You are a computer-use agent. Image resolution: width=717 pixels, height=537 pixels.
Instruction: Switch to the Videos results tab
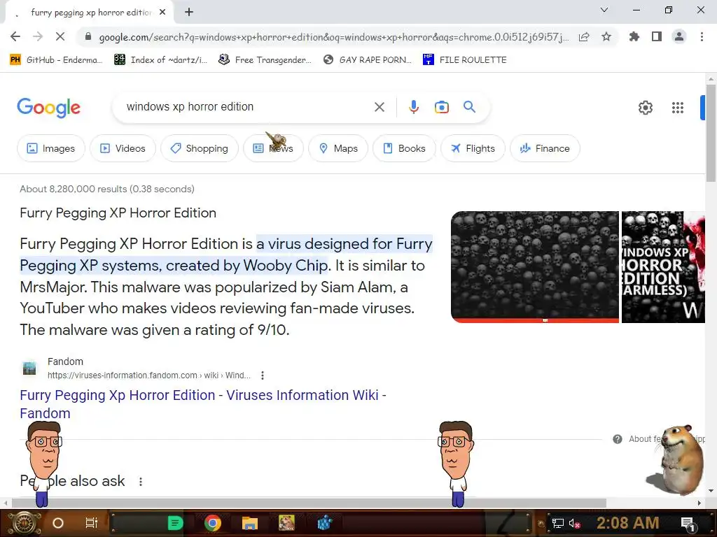tap(123, 148)
